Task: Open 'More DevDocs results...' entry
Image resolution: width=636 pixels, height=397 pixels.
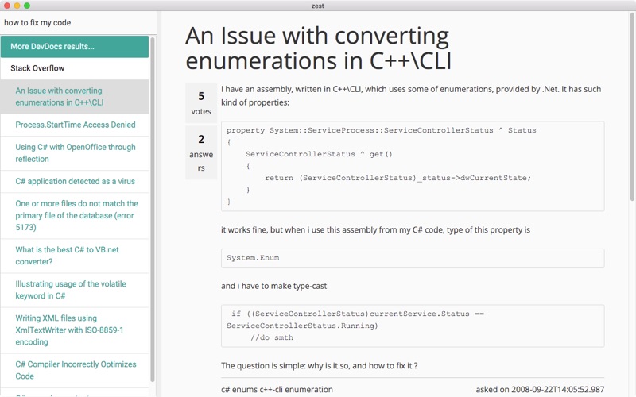Action: [x=75, y=47]
